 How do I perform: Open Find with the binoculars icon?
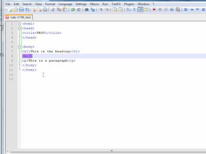[x=87, y=10]
